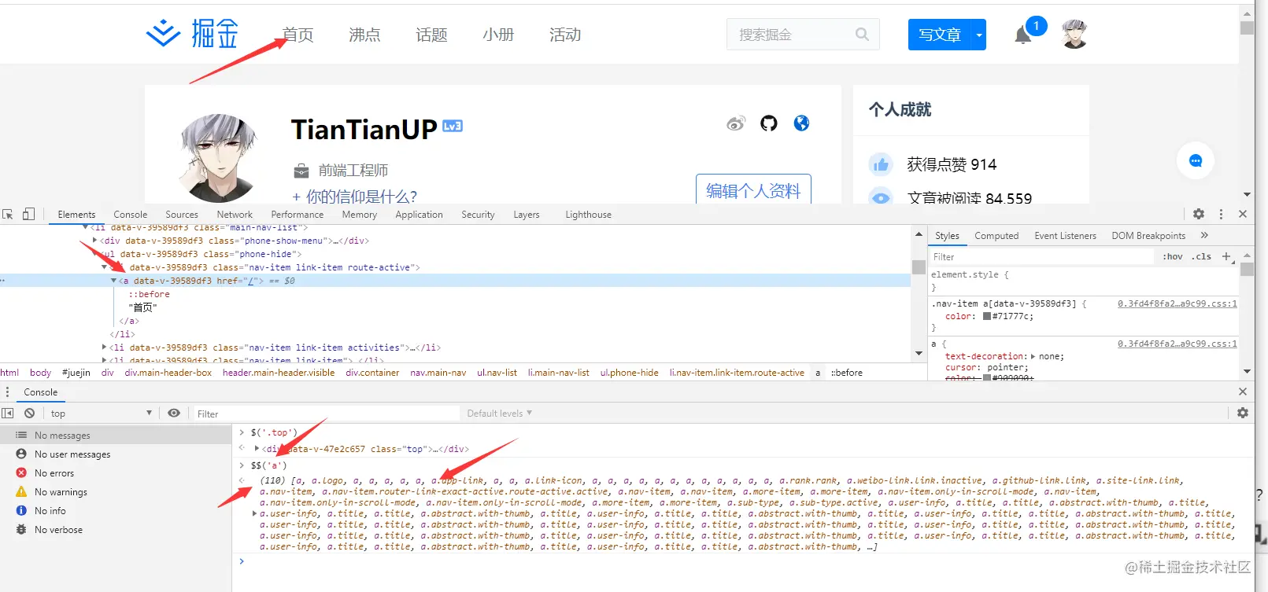Expand the (110) anchors array result
The image size is (1268, 592).
click(254, 513)
